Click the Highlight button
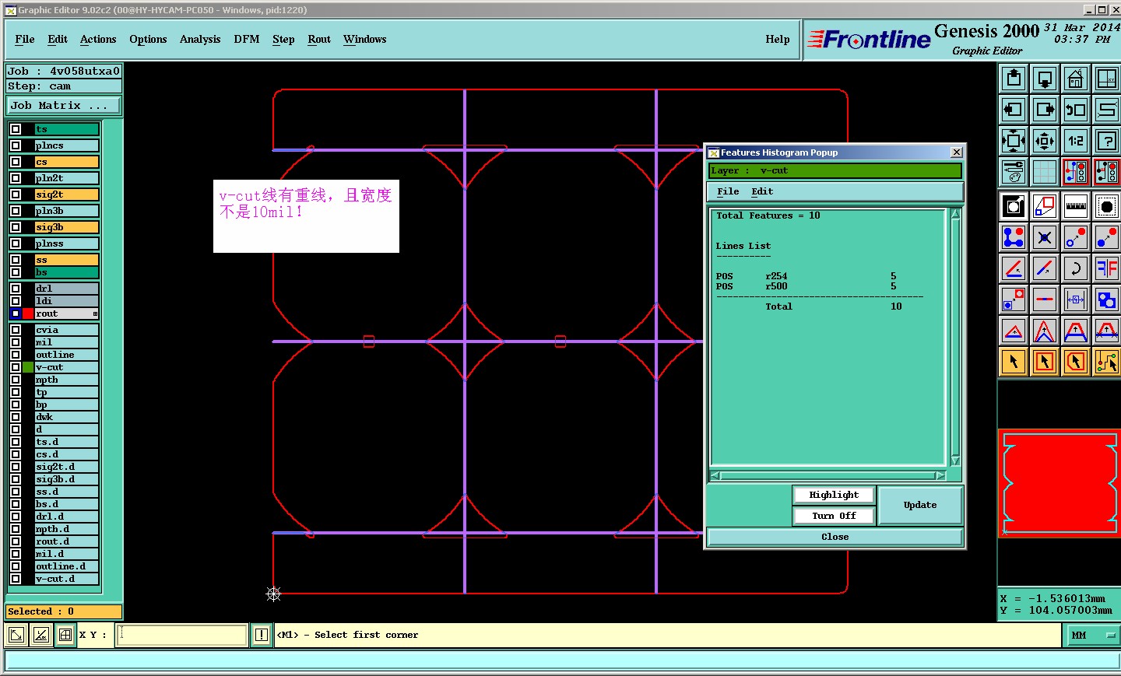This screenshot has width=1121, height=676. point(834,495)
